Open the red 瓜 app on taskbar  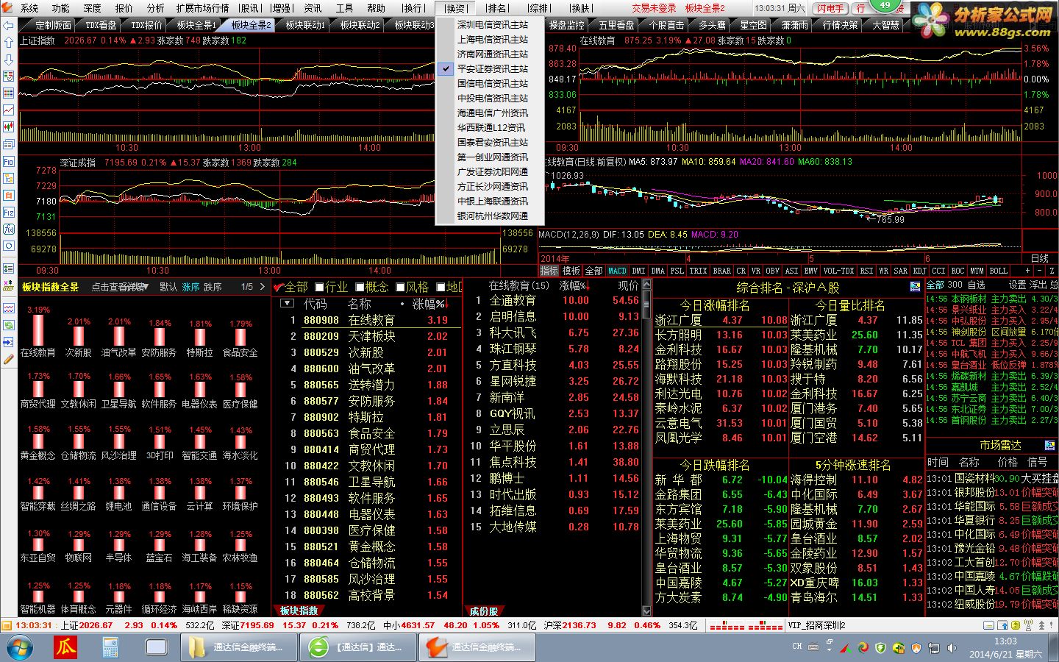pyautogui.click(x=66, y=647)
